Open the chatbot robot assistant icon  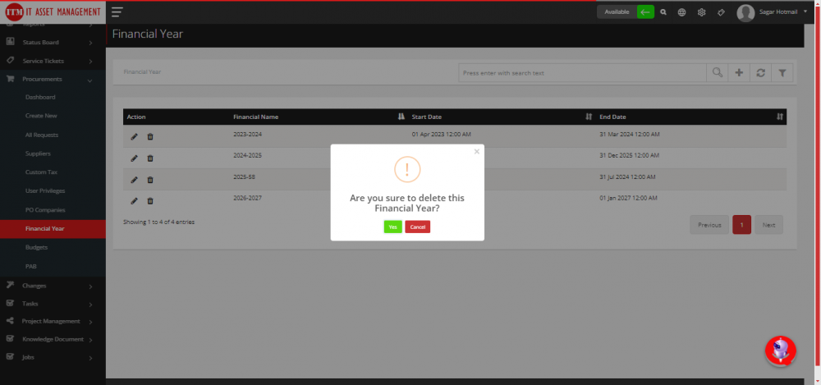[x=781, y=351]
